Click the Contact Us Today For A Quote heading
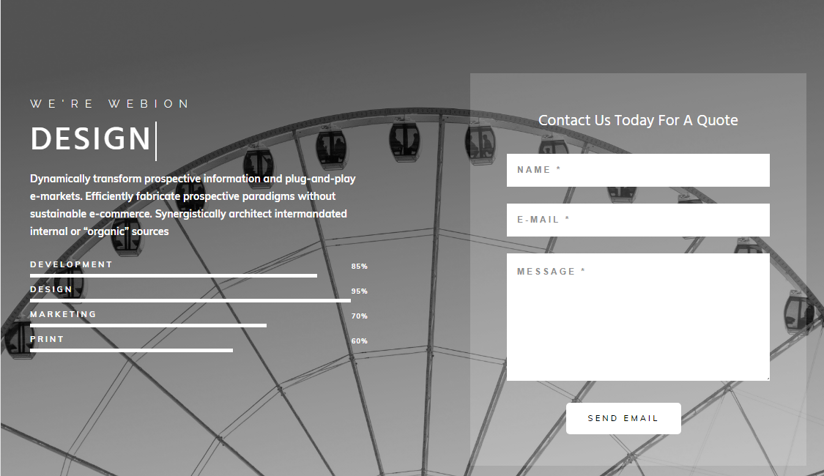This screenshot has width=824, height=476. (x=638, y=120)
